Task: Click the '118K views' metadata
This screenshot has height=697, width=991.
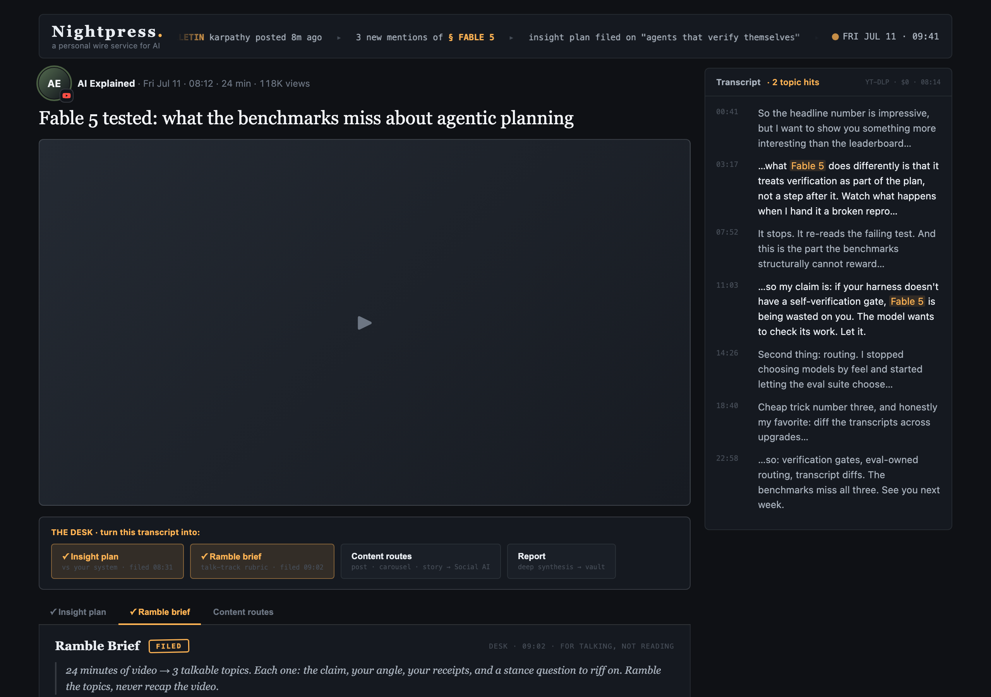Action: tap(285, 83)
